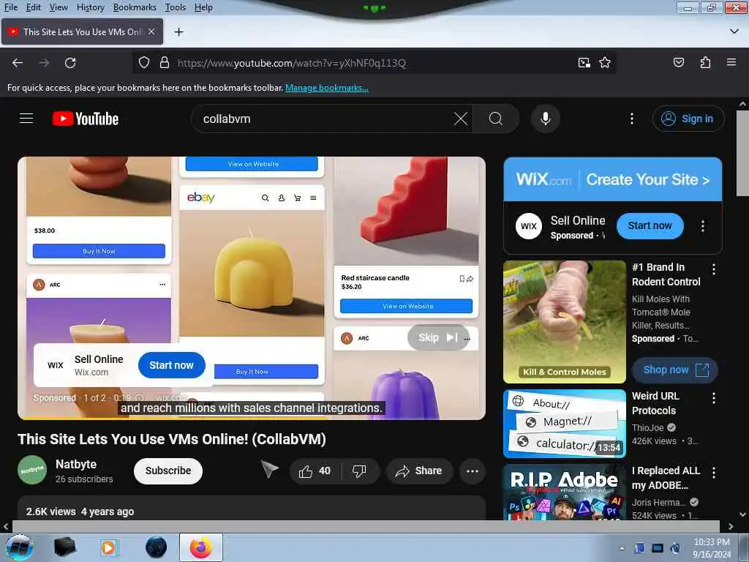
Task: Open options for Weird URL Protocols video
Action: [714, 398]
